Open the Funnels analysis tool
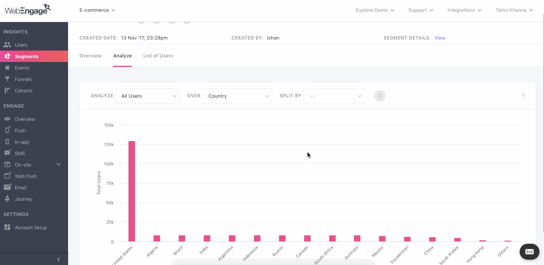The width and height of the screenshot is (544, 265). click(x=22, y=79)
